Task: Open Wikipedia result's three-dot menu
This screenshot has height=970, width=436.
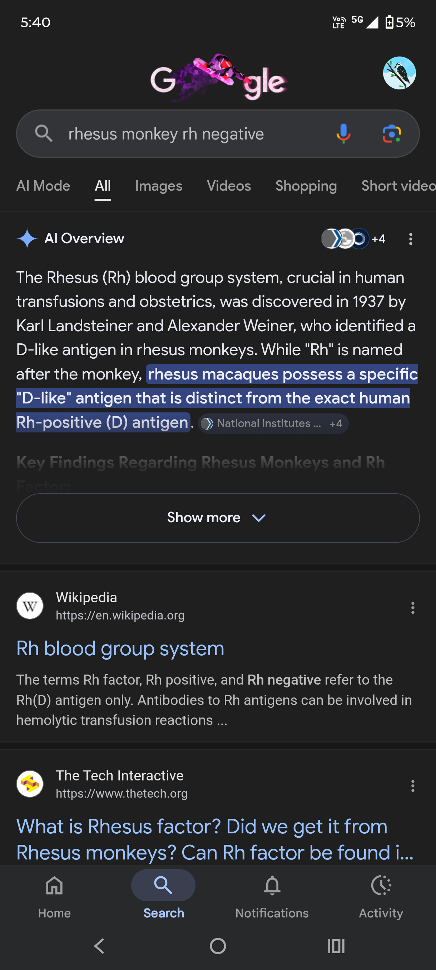Action: [413, 607]
